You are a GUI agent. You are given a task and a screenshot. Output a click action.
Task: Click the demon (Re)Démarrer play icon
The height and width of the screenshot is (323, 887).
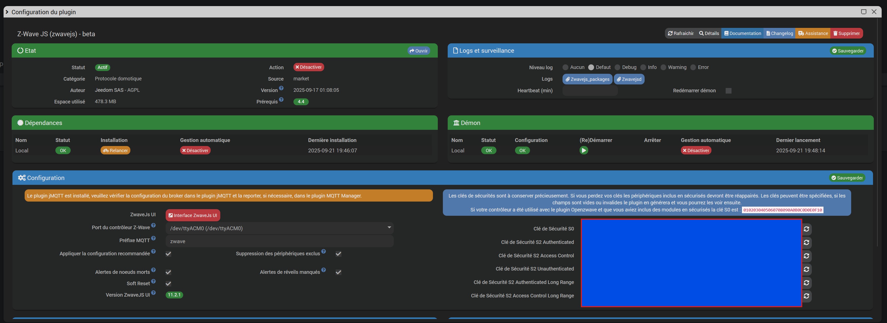coord(583,151)
